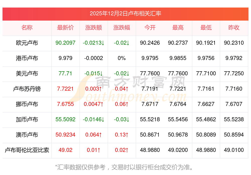
Task: Select the 最高 column header
Action: click(178, 28)
